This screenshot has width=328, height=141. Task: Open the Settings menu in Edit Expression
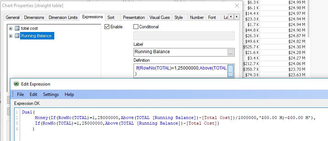click(x=51, y=94)
